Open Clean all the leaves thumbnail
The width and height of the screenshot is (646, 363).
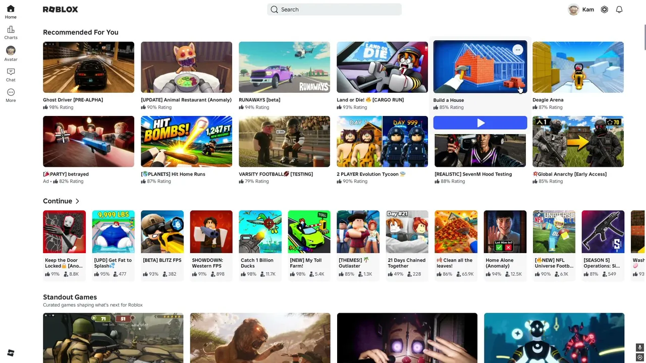[x=456, y=231]
